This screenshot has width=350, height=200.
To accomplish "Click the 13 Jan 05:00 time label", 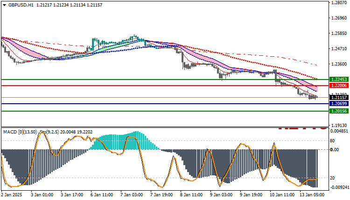I will (312, 195).
